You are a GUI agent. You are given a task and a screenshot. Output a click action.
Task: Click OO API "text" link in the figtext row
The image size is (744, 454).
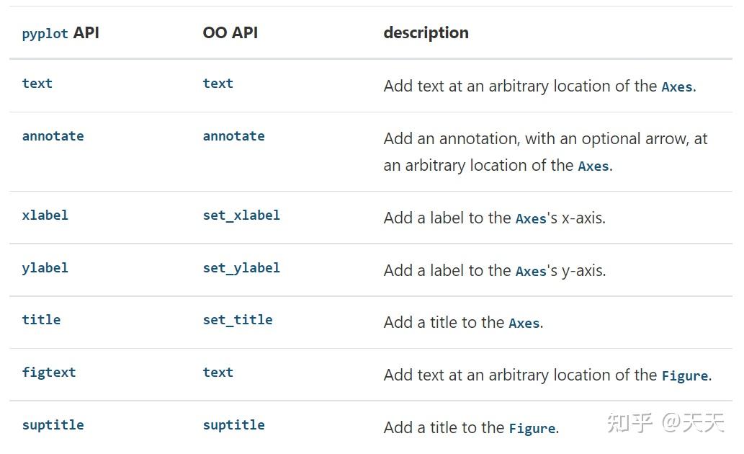click(x=218, y=372)
